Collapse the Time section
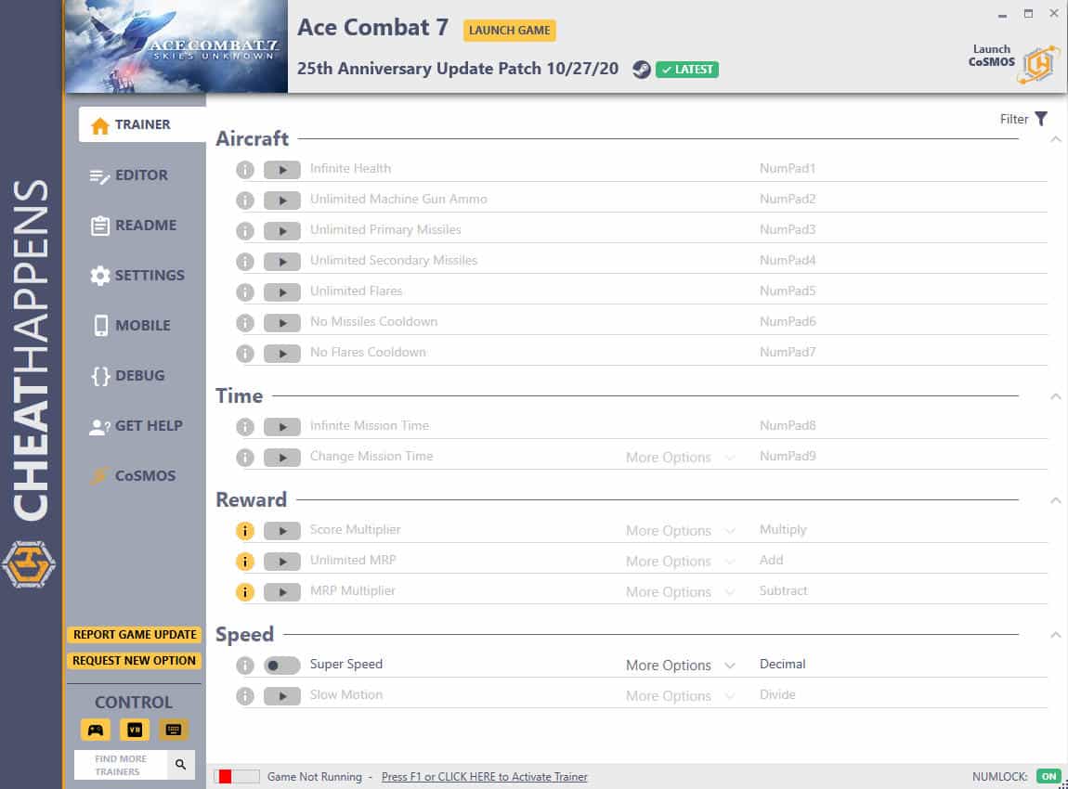The height and width of the screenshot is (789, 1068). click(1055, 396)
